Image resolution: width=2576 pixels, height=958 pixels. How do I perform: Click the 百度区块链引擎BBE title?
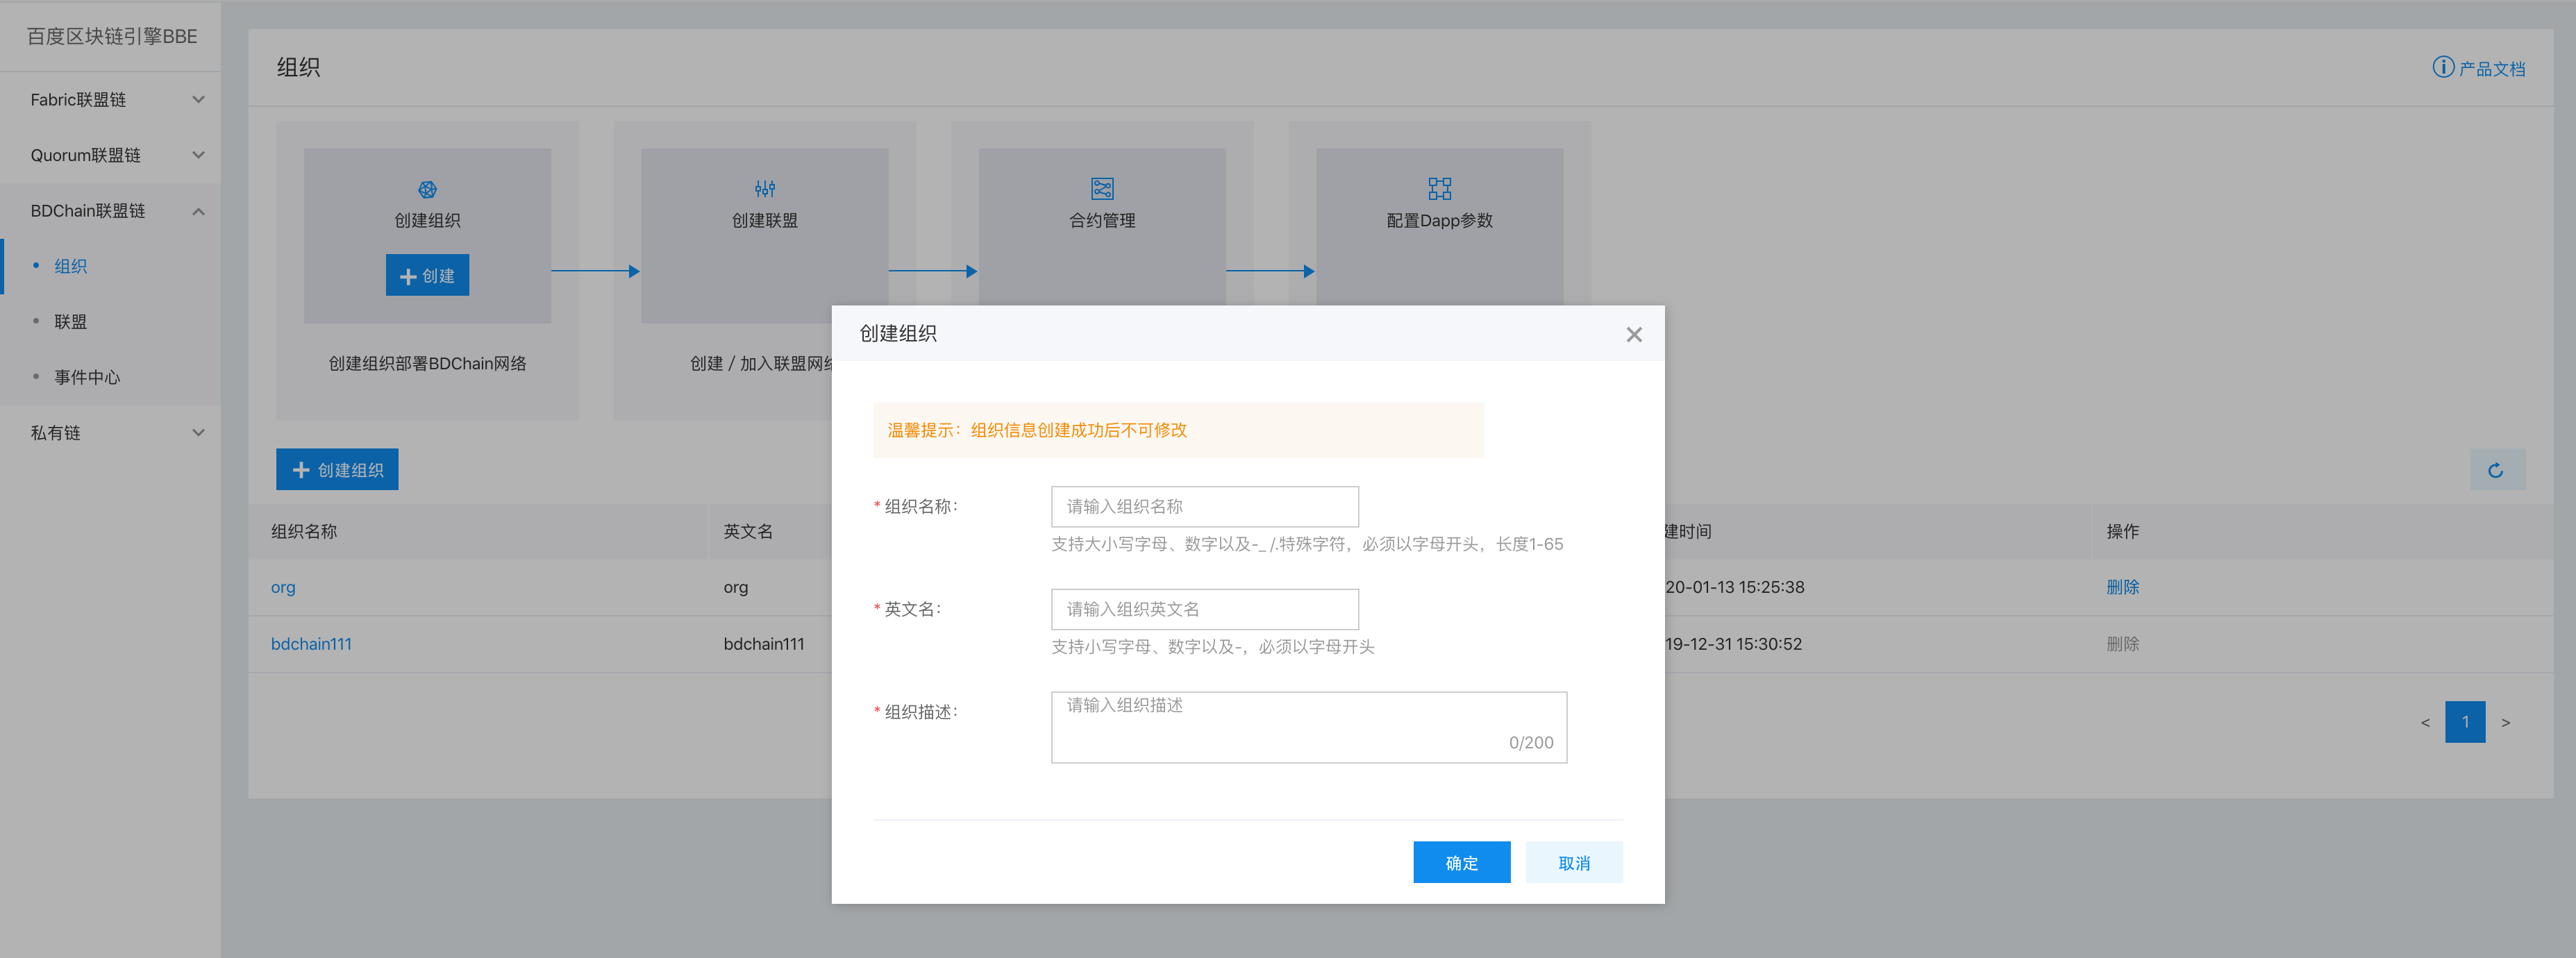pyautogui.click(x=112, y=36)
